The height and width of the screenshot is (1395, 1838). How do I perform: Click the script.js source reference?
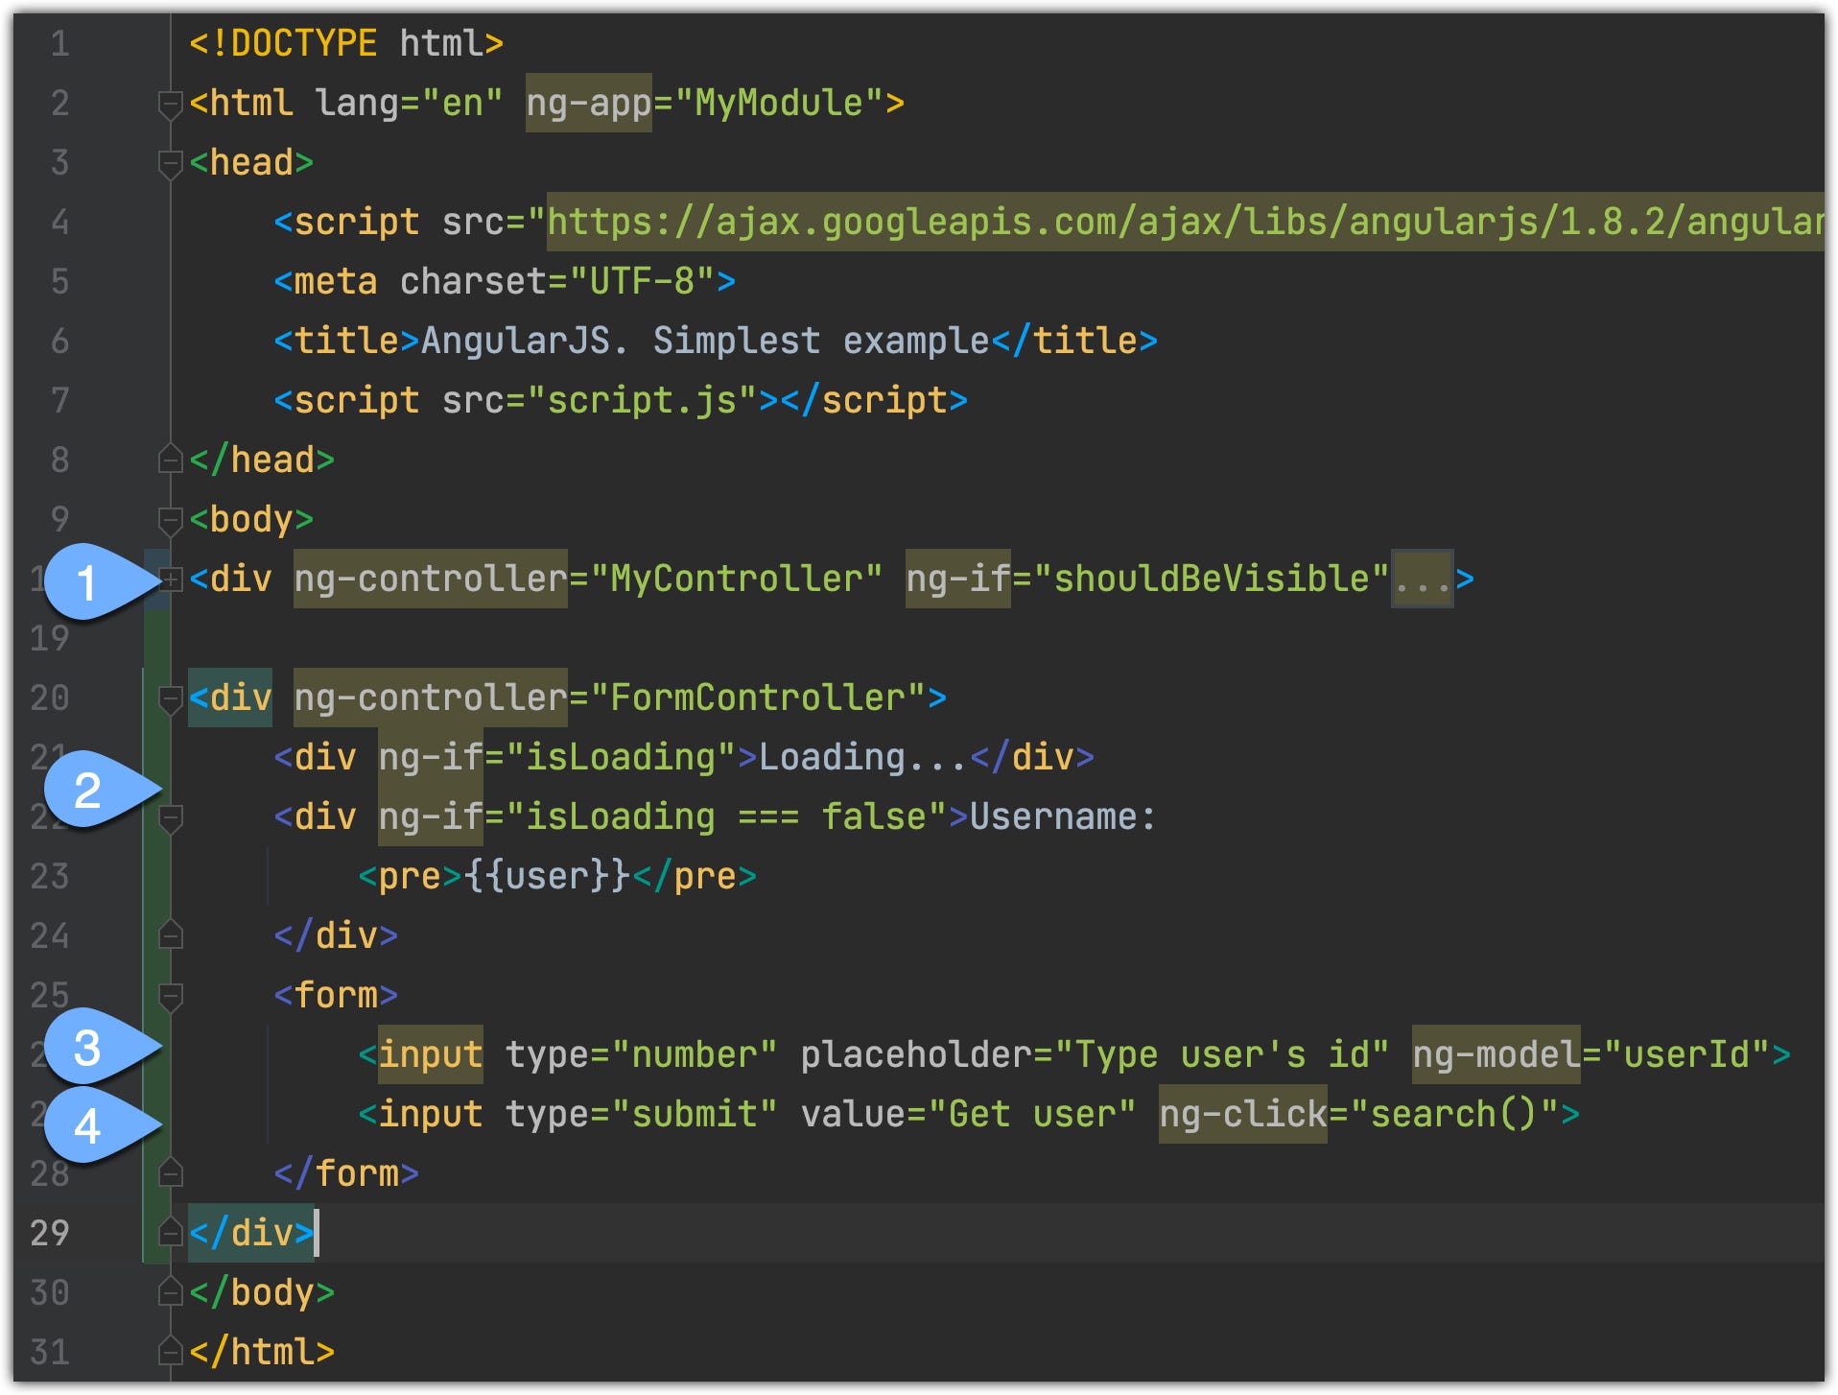pos(642,401)
